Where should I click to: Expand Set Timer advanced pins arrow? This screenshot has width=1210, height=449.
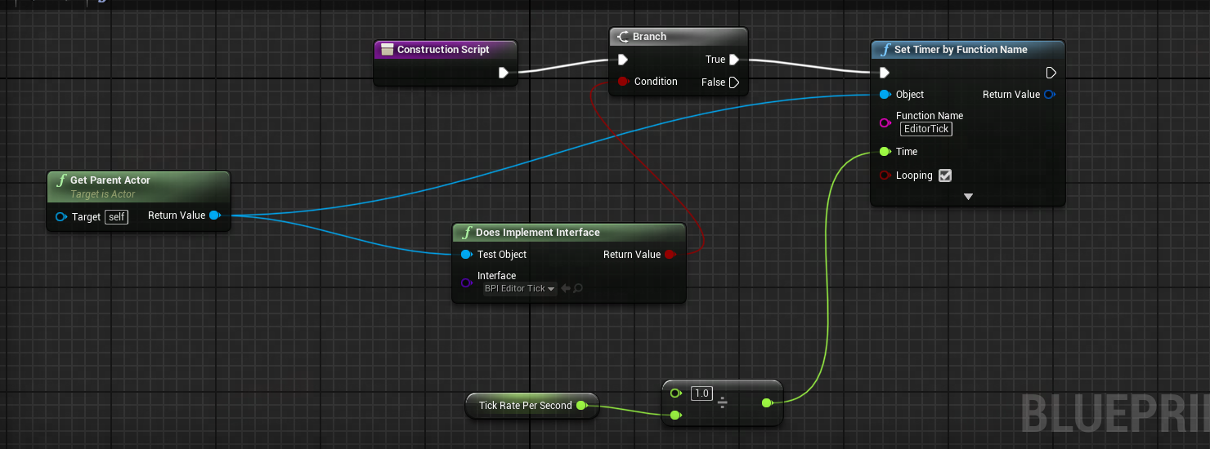[968, 197]
